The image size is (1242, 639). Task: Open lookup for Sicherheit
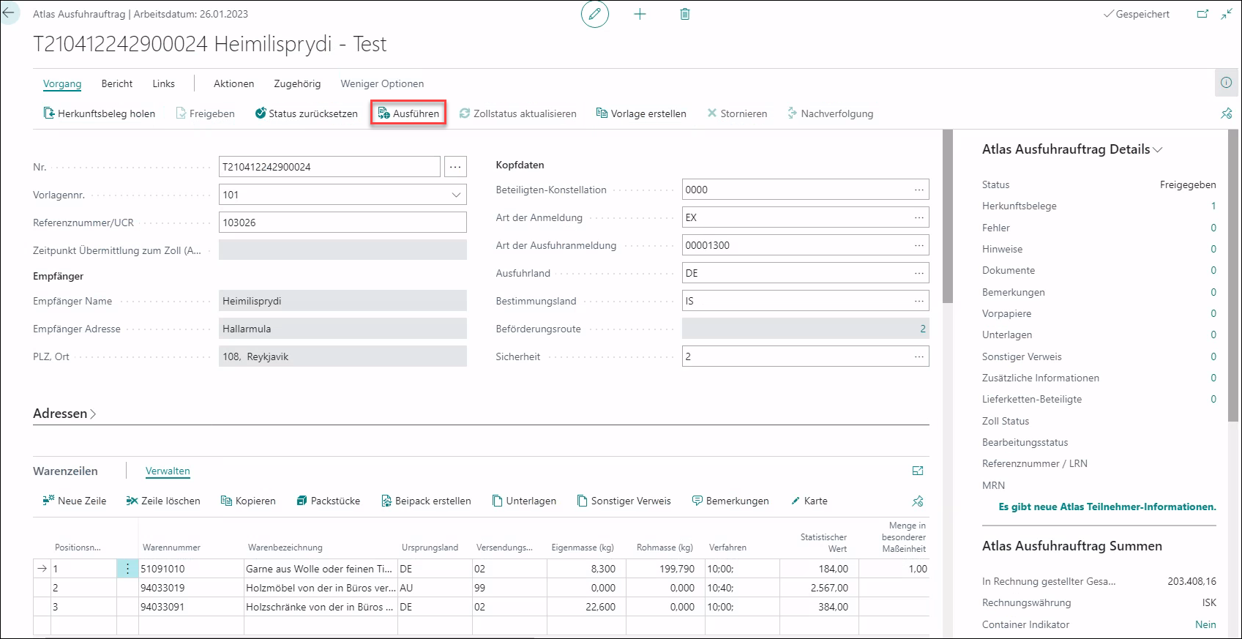[919, 356]
